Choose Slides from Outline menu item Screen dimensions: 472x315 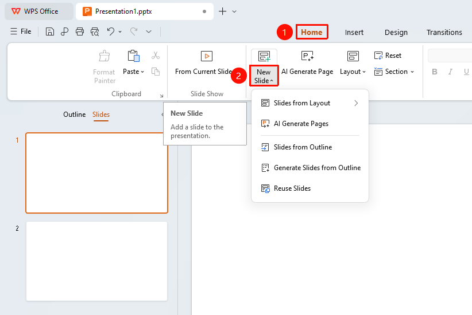[x=309, y=147]
